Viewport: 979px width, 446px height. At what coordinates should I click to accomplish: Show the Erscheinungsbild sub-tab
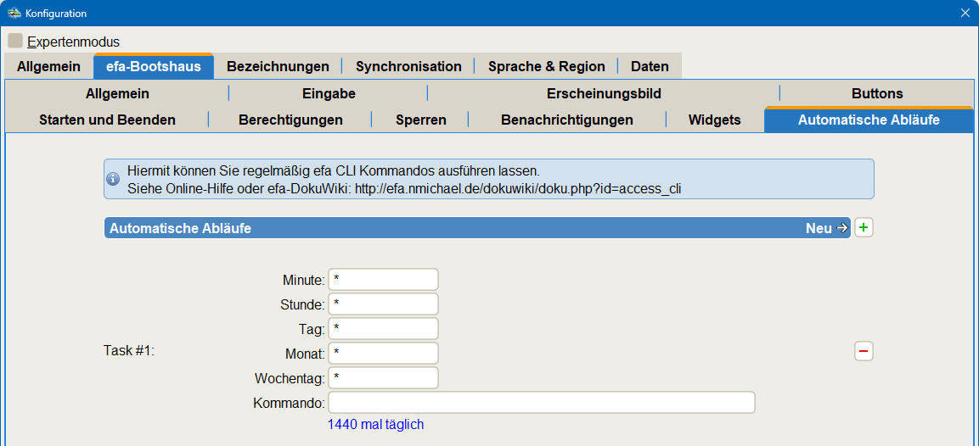(x=603, y=93)
